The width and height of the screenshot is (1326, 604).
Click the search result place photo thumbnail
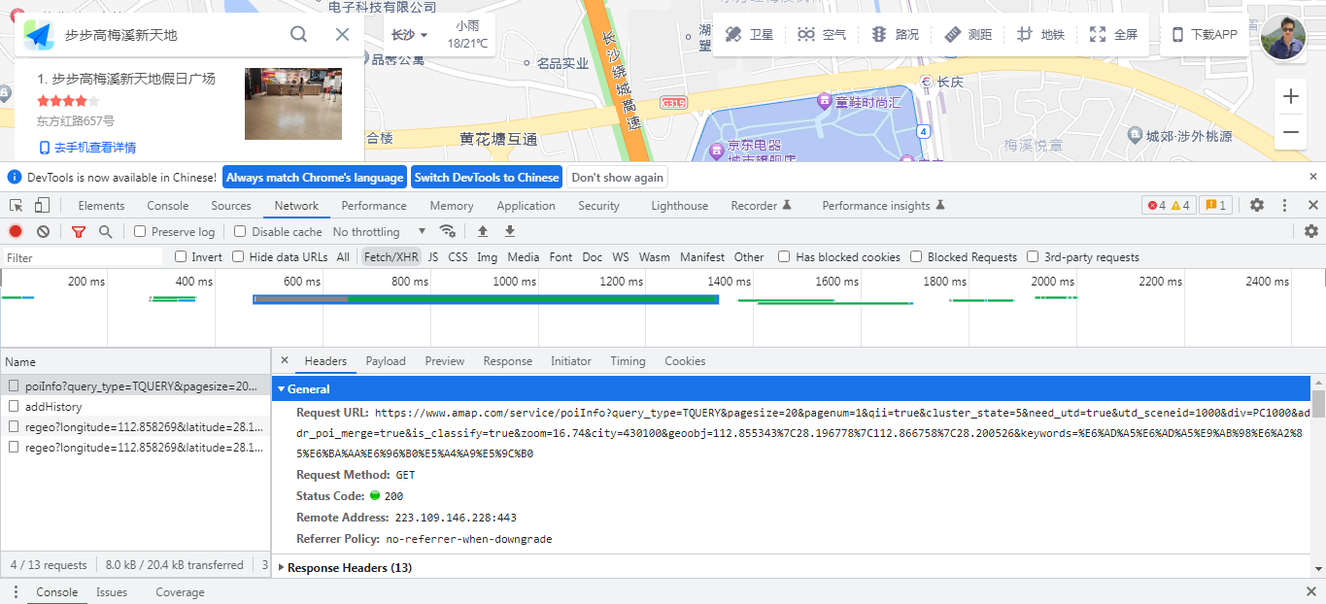(x=293, y=104)
